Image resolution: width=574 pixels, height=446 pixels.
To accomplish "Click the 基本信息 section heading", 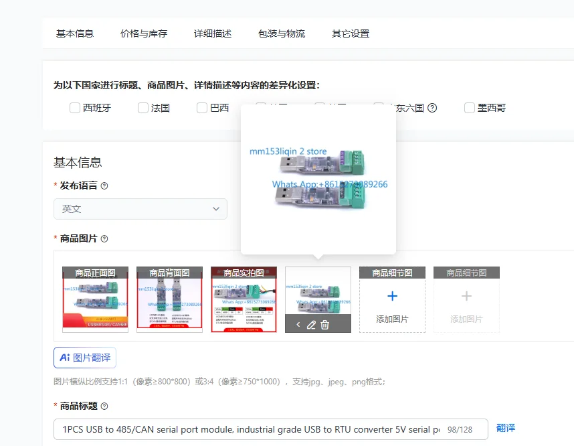I will [78, 162].
